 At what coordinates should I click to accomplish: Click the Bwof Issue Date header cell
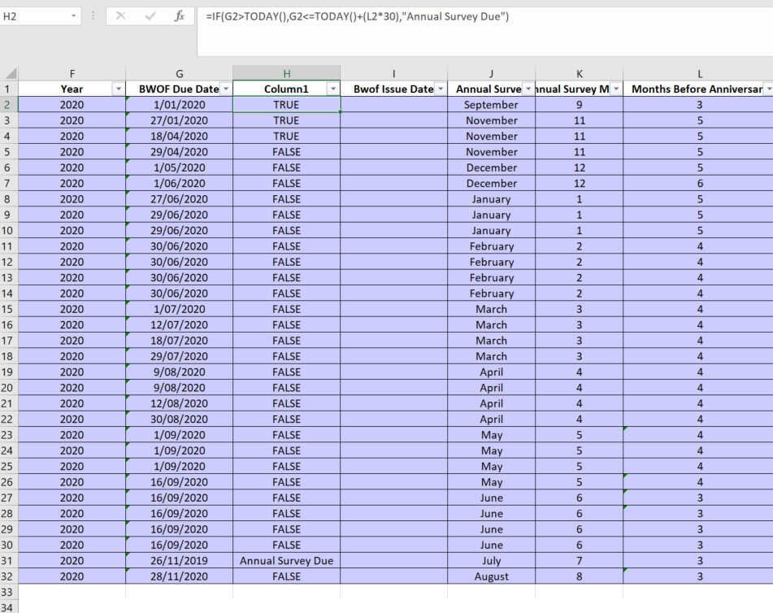point(394,89)
